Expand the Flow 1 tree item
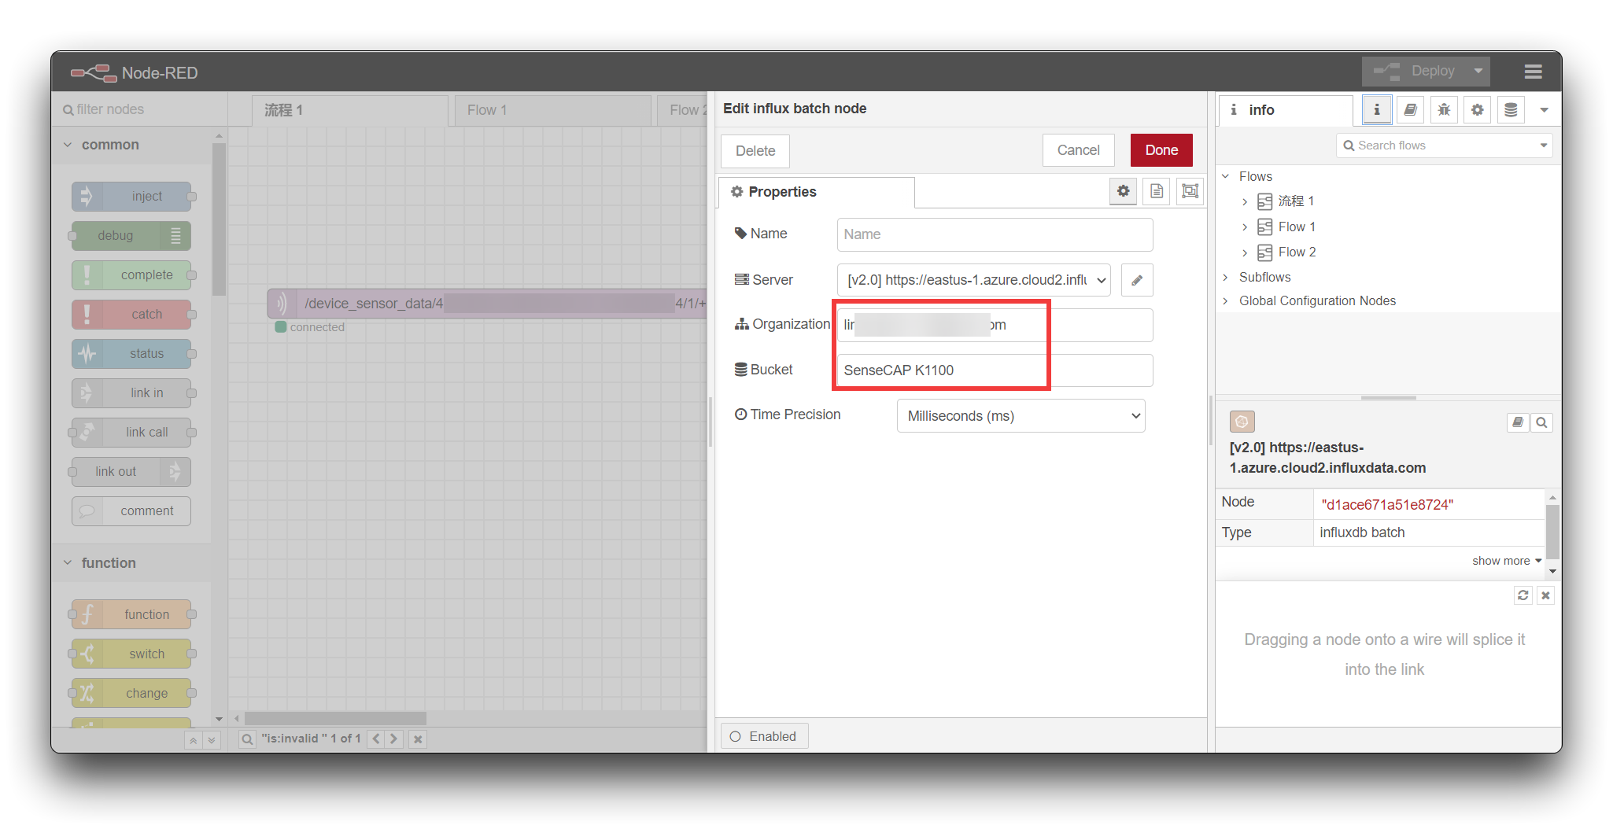This screenshot has height=829, width=1613. point(1245,227)
